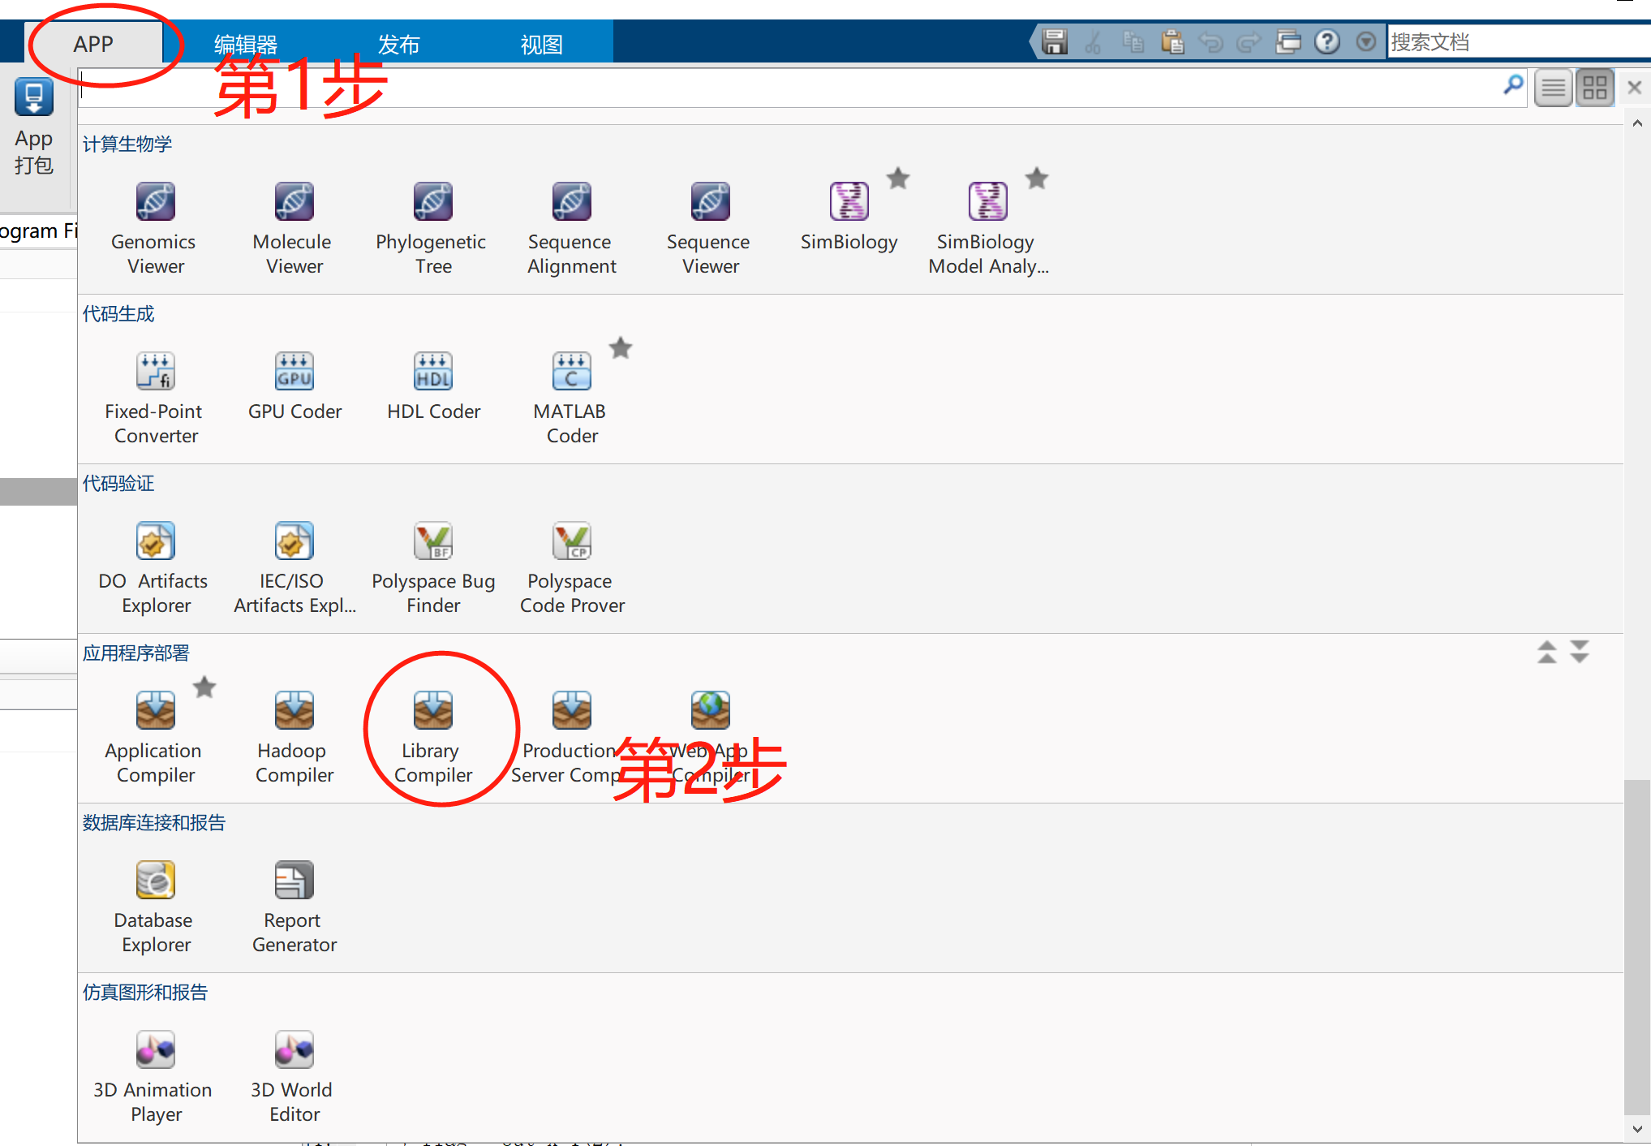This screenshot has width=1651, height=1146.
Task: Click the Save icon in quick access toolbar
Action: (1055, 41)
